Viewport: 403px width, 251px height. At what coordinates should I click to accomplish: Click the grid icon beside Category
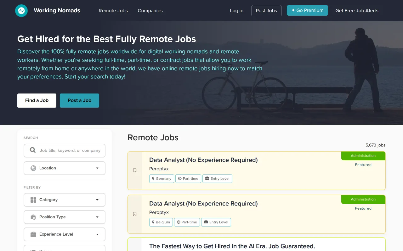click(33, 200)
